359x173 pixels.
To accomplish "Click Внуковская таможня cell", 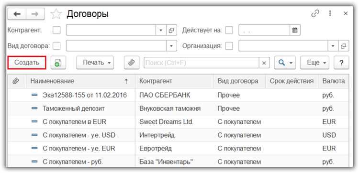I will (170, 108).
